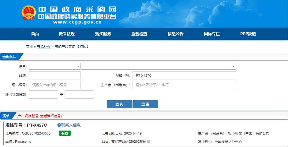Click the 中国政府采购网 site title
This screenshot has width=288, height=147.
(77, 9)
